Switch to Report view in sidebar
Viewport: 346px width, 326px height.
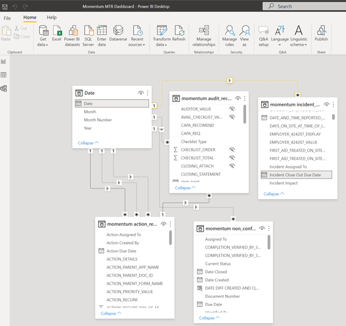click(3, 62)
